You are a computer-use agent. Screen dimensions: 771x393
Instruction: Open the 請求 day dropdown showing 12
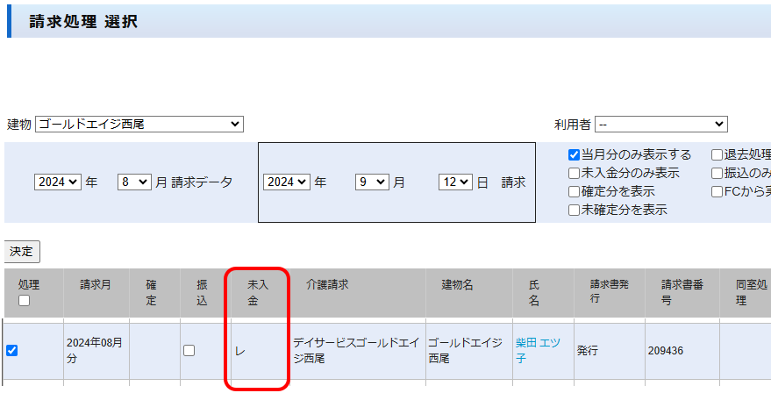click(x=456, y=182)
